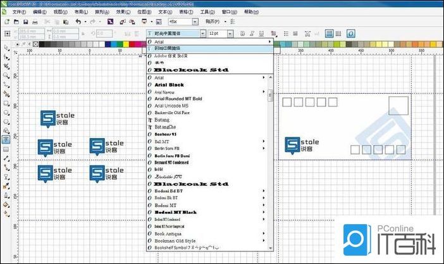
Task: Create a new document
Action: (7, 22)
